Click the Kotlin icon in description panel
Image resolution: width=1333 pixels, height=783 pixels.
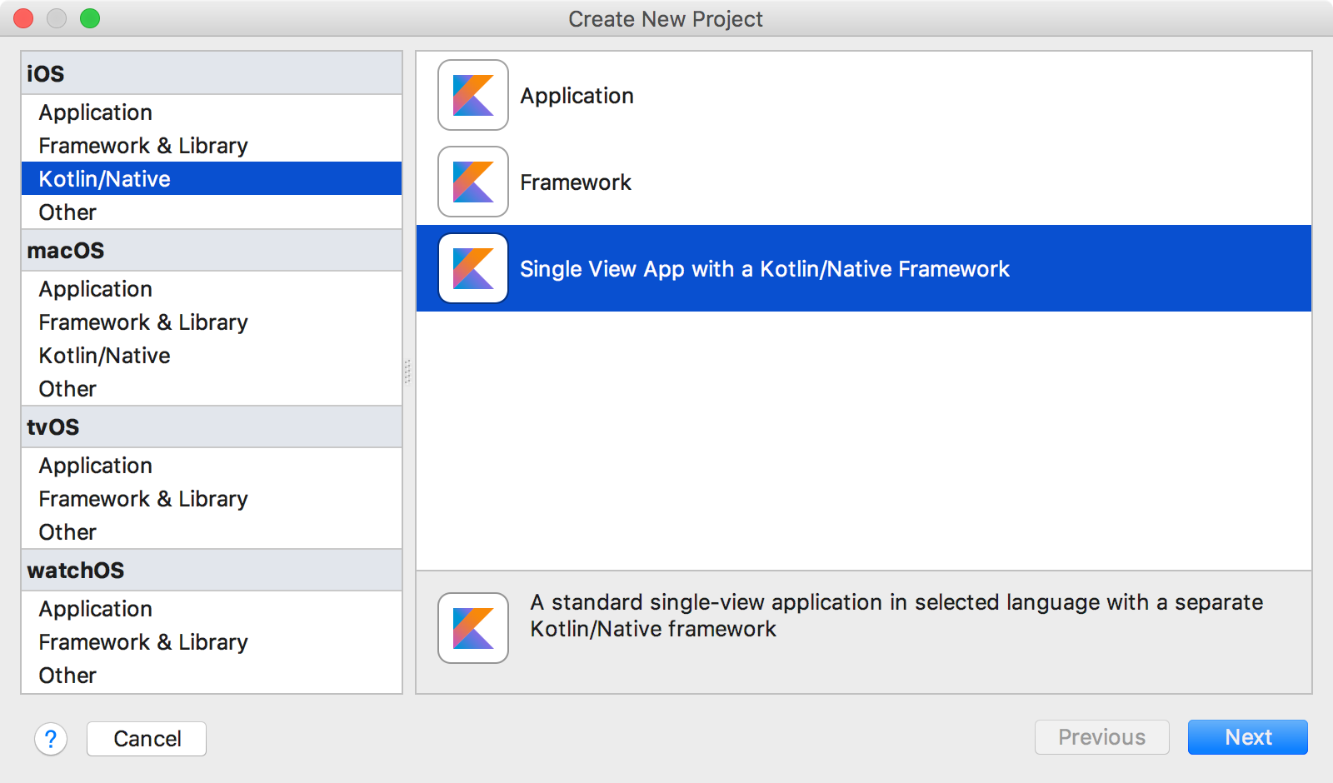click(472, 628)
